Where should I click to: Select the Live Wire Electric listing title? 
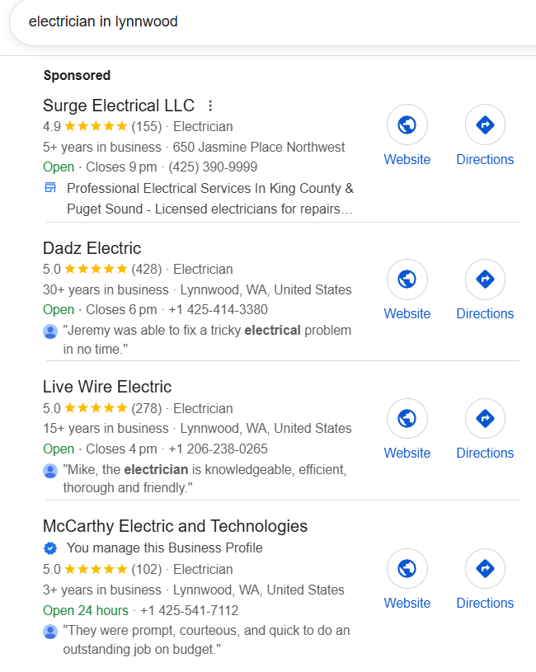tap(107, 387)
